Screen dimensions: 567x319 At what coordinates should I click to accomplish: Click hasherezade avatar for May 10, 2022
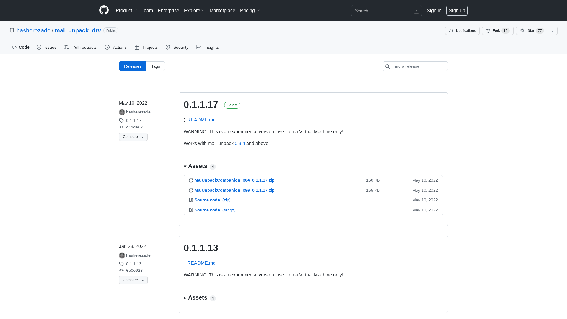[122, 112]
